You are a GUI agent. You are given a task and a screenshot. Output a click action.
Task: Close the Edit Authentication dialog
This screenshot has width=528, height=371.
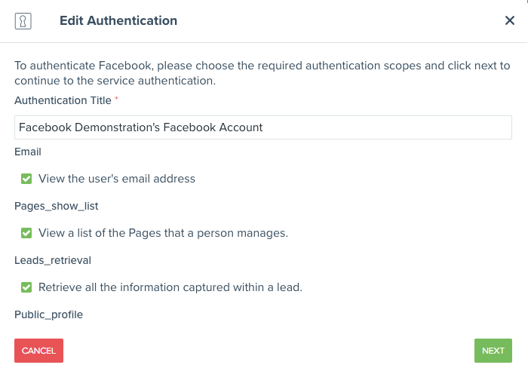[510, 20]
